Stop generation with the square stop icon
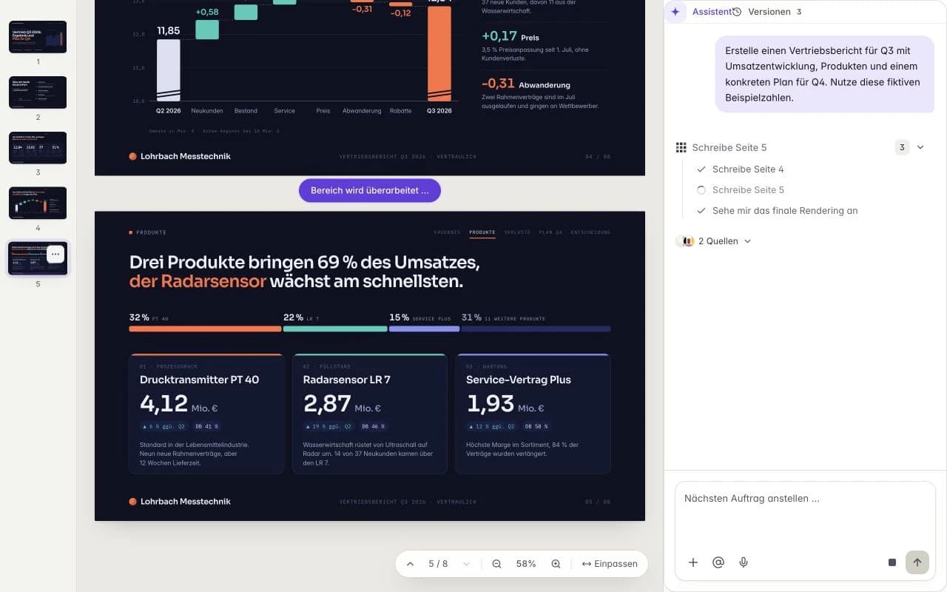Viewport: 947px width, 592px height. [892, 562]
